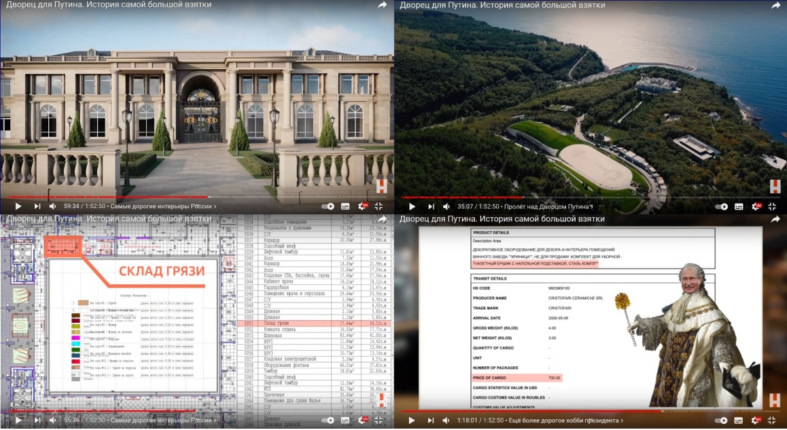The image size is (787, 430).
Task: Toggle autoplay in the 55:36 player
Action: (x=328, y=420)
